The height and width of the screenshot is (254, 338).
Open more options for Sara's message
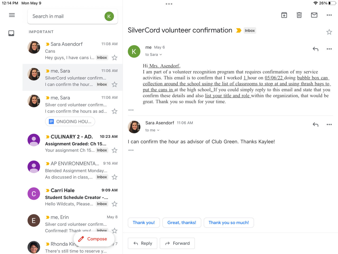pos(329,124)
